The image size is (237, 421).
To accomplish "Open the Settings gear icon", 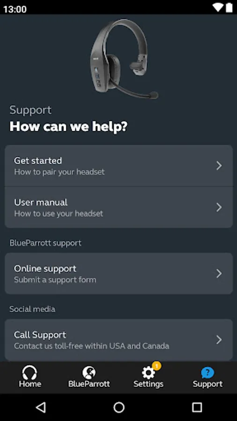I will 148,373.
